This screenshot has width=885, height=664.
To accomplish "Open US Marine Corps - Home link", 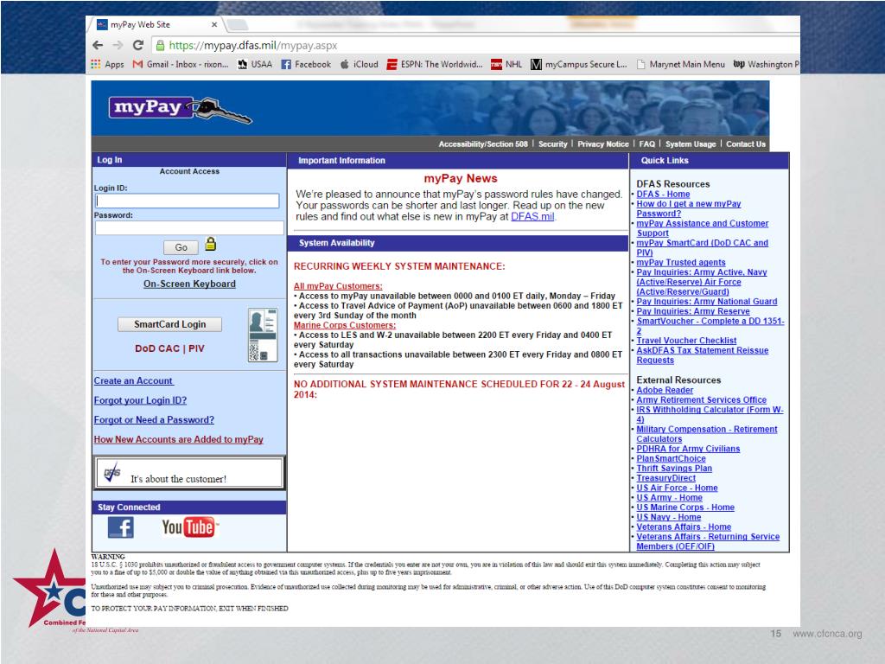I will click(x=685, y=507).
